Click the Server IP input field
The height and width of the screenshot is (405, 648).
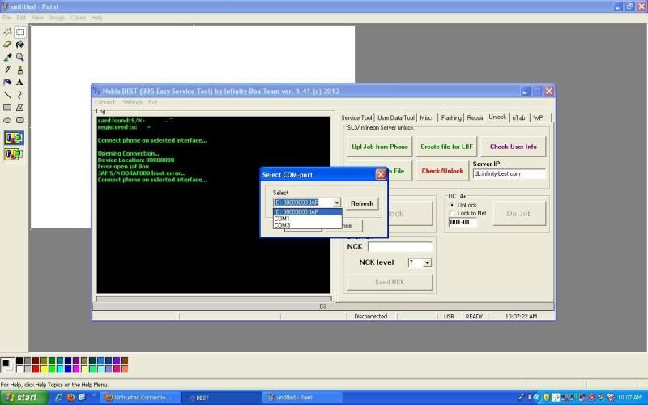tap(509, 174)
